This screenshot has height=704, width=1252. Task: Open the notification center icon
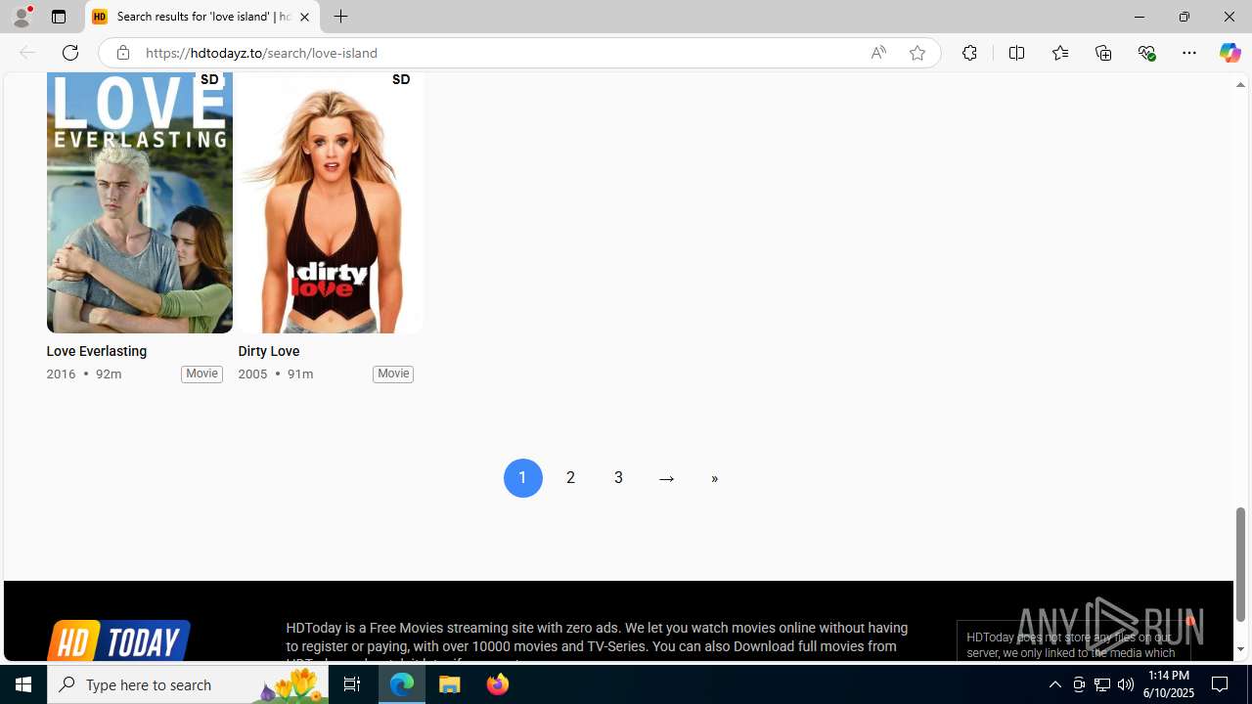[x=1221, y=684]
